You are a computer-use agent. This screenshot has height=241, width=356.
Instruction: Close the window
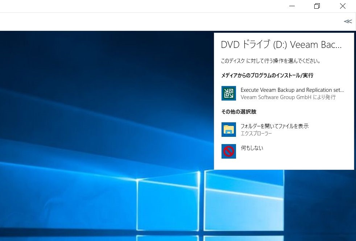pos(343,6)
